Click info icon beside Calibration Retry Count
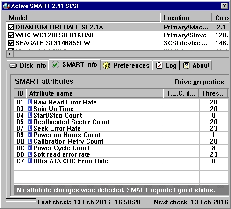Screen dimensions: 231x209 coord(29,141)
